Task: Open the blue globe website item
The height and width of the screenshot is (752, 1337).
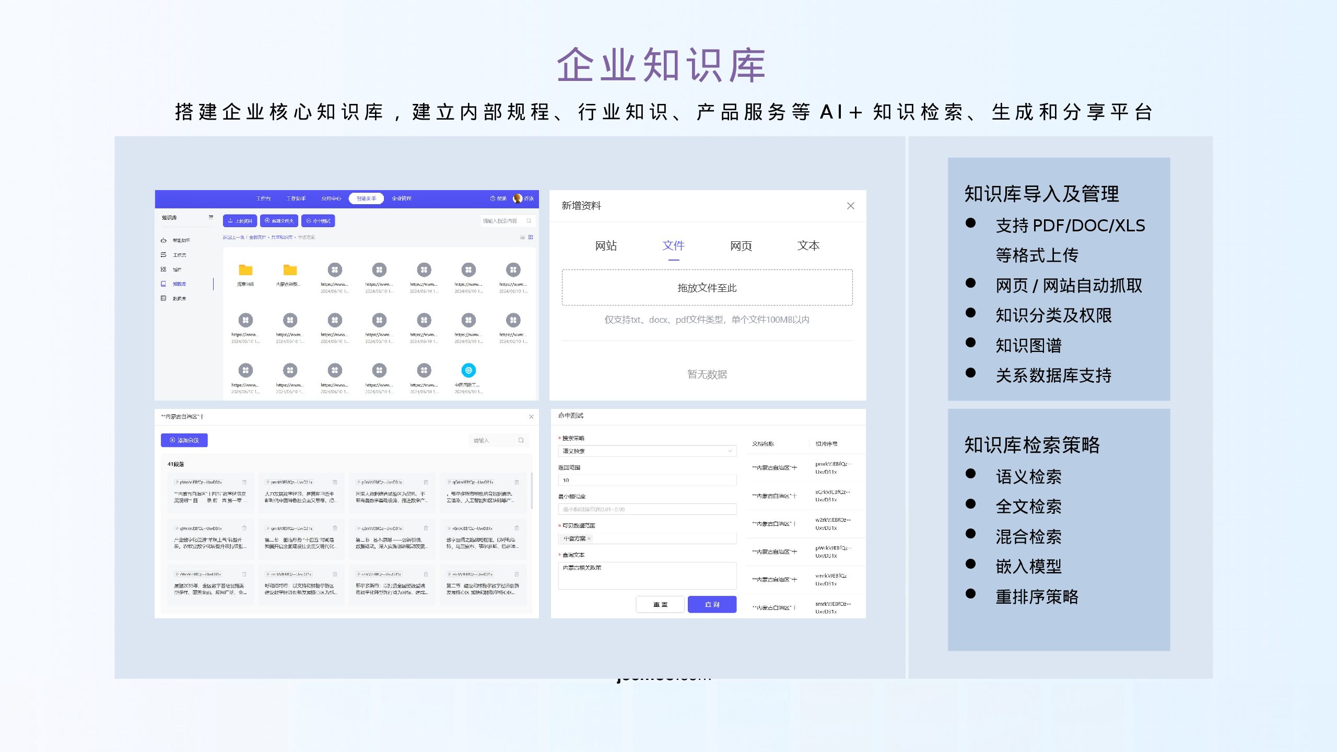Action: (x=468, y=370)
